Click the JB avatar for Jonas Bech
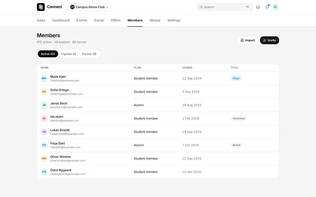This screenshot has height=197, width=316. pos(44,105)
